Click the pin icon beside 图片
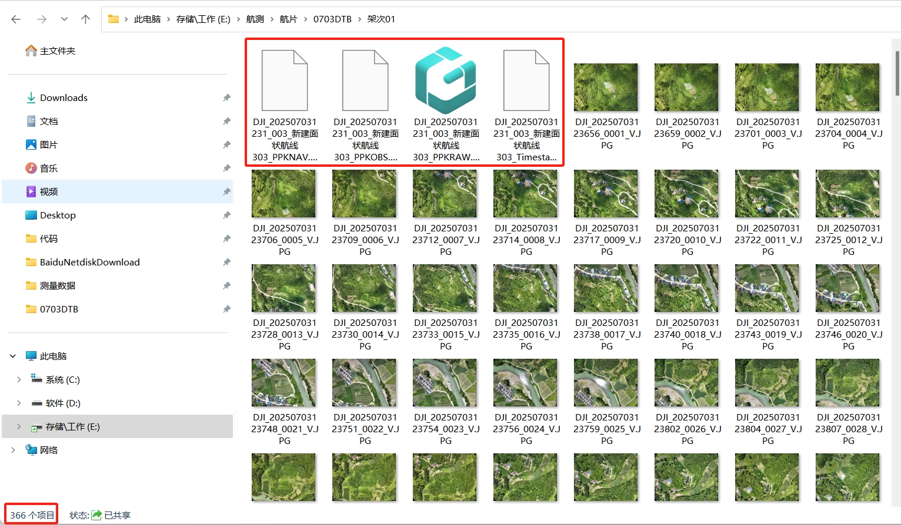 [x=226, y=145]
